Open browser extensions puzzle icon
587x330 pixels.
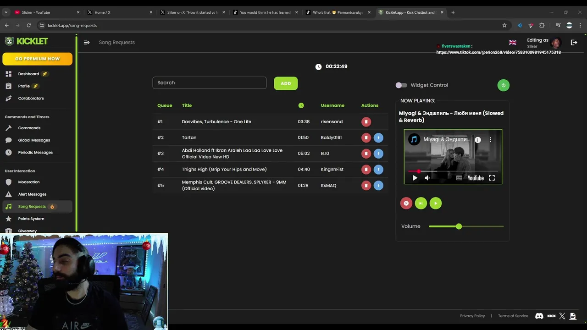point(542,25)
